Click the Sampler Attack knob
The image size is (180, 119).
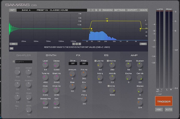point(28,72)
